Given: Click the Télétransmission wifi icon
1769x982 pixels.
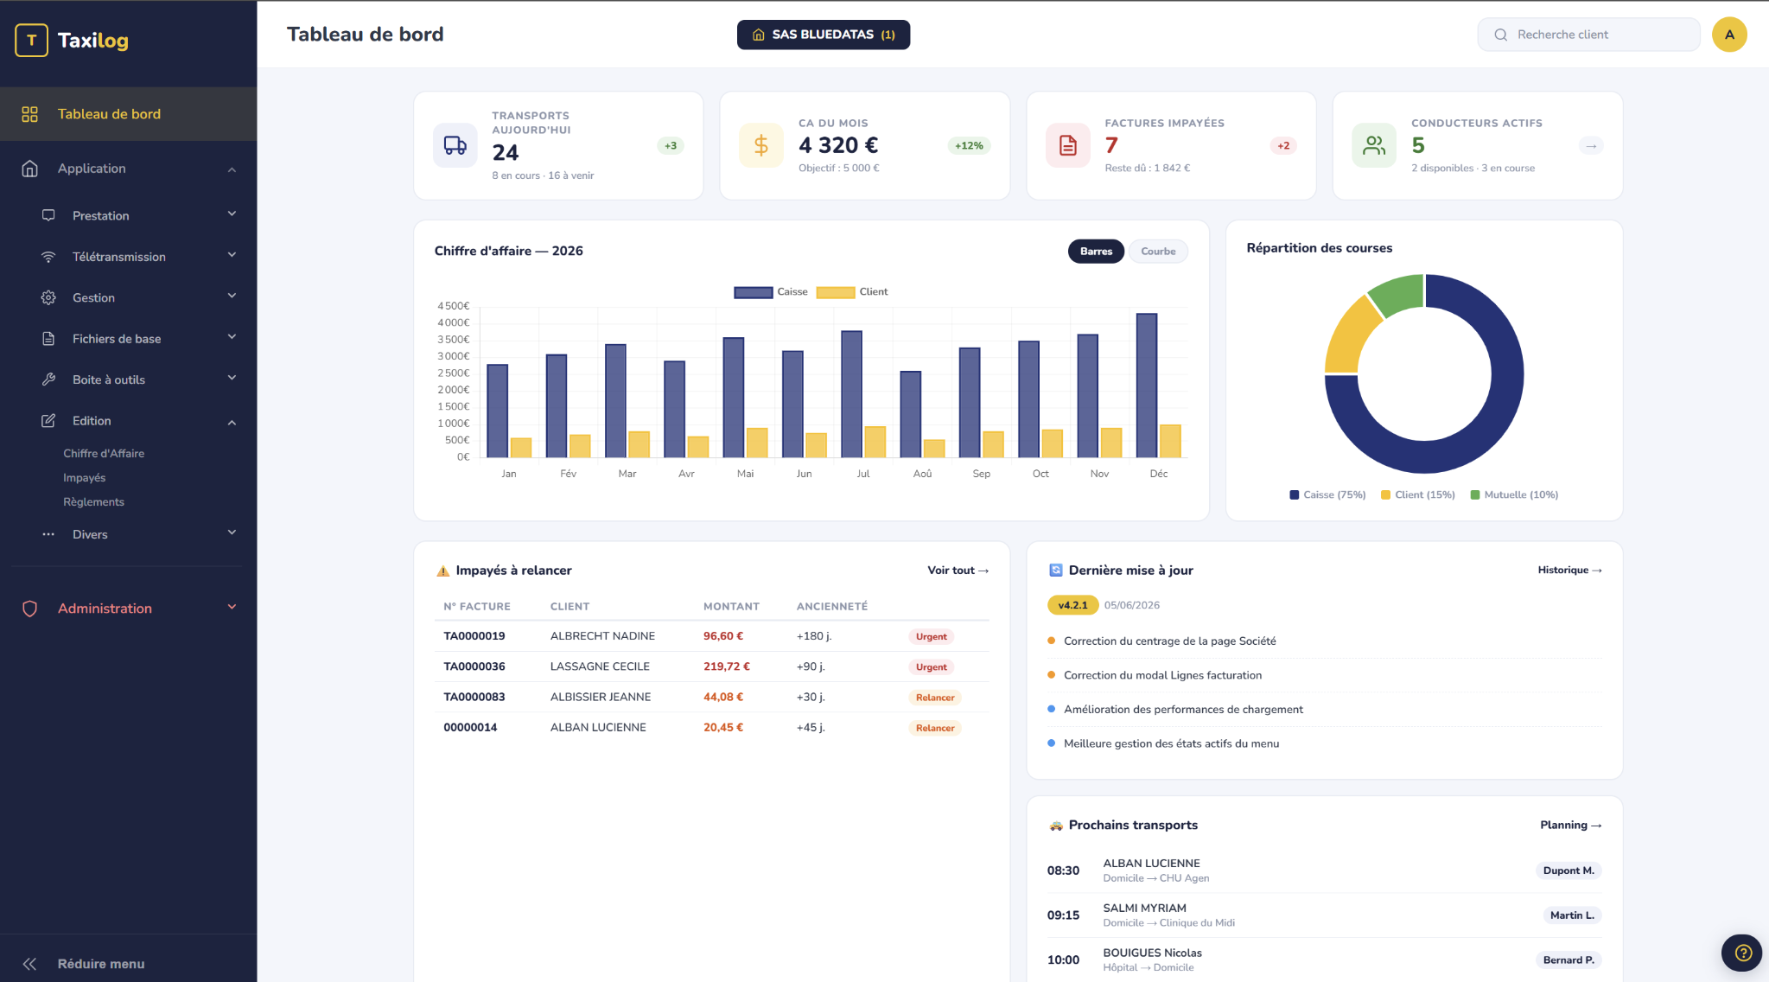Looking at the screenshot, I should click(48, 257).
